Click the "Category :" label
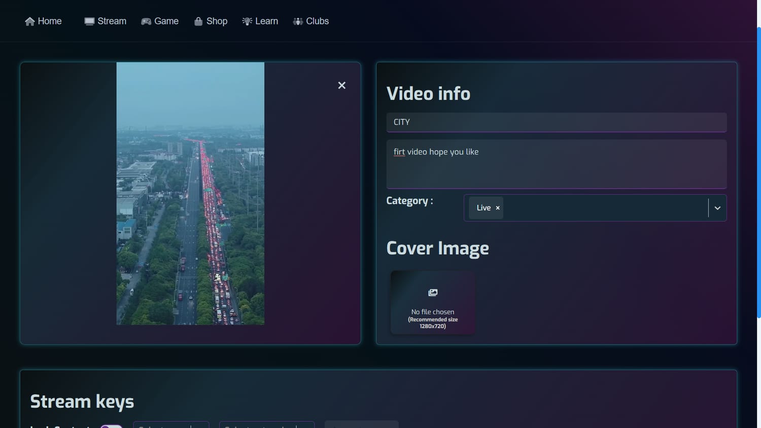This screenshot has height=428, width=761. tap(410, 201)
